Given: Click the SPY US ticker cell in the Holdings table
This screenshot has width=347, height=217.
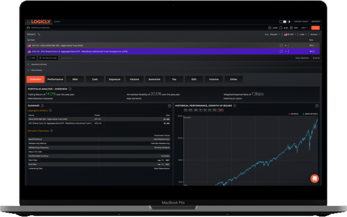Looking at the screenshot, I should [98, 119].
